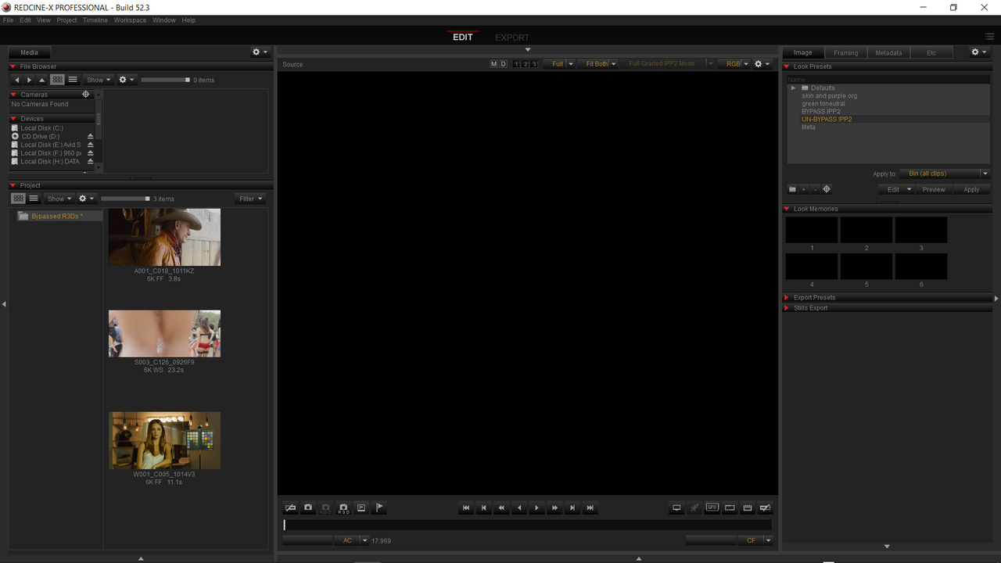The image size is (1001, 563).
Task: Toggle the D button in viewer header
Action: (x=503, y=64)
